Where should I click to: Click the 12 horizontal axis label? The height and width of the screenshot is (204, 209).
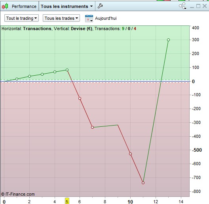(156, 202)
